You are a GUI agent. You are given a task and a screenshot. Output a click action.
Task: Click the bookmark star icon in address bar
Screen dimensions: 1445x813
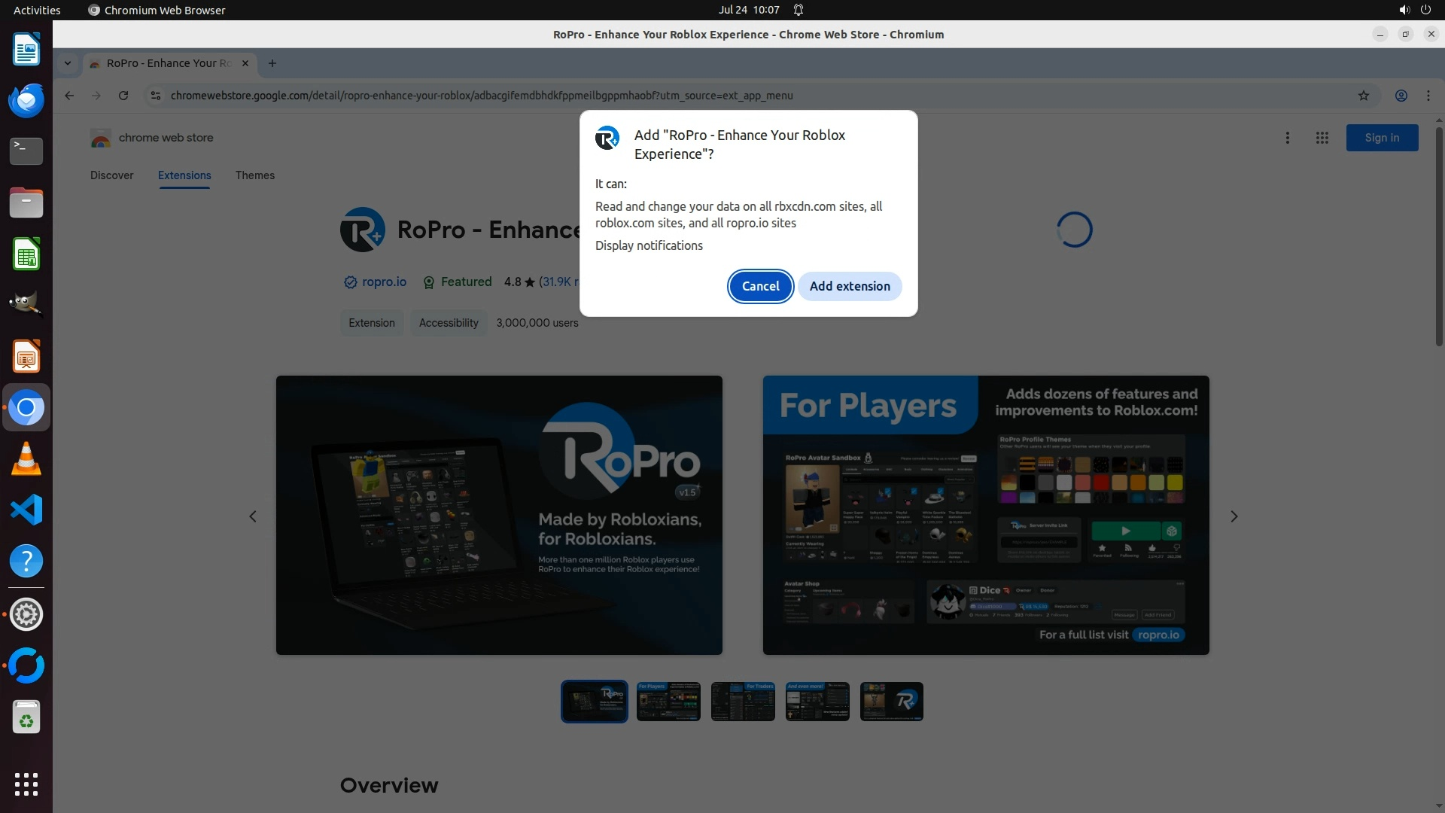(x=1363, y=96)
